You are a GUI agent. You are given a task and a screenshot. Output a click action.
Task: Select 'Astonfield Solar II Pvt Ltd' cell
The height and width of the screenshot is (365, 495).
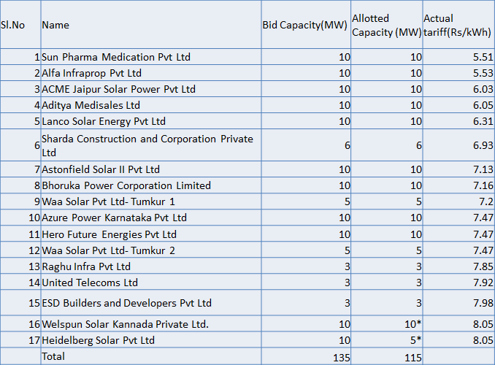pyautogui.click(x=151, y=169)
